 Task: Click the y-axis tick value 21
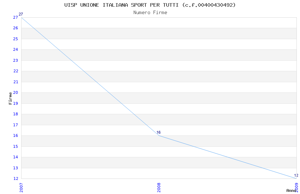[16, 82]
